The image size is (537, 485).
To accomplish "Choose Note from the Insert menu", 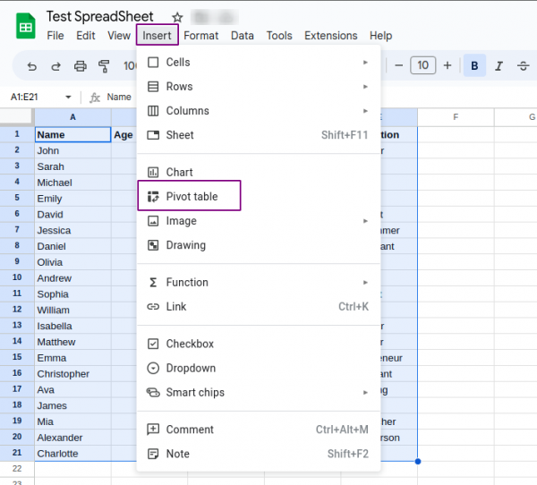I will click(x=259, y=454).
